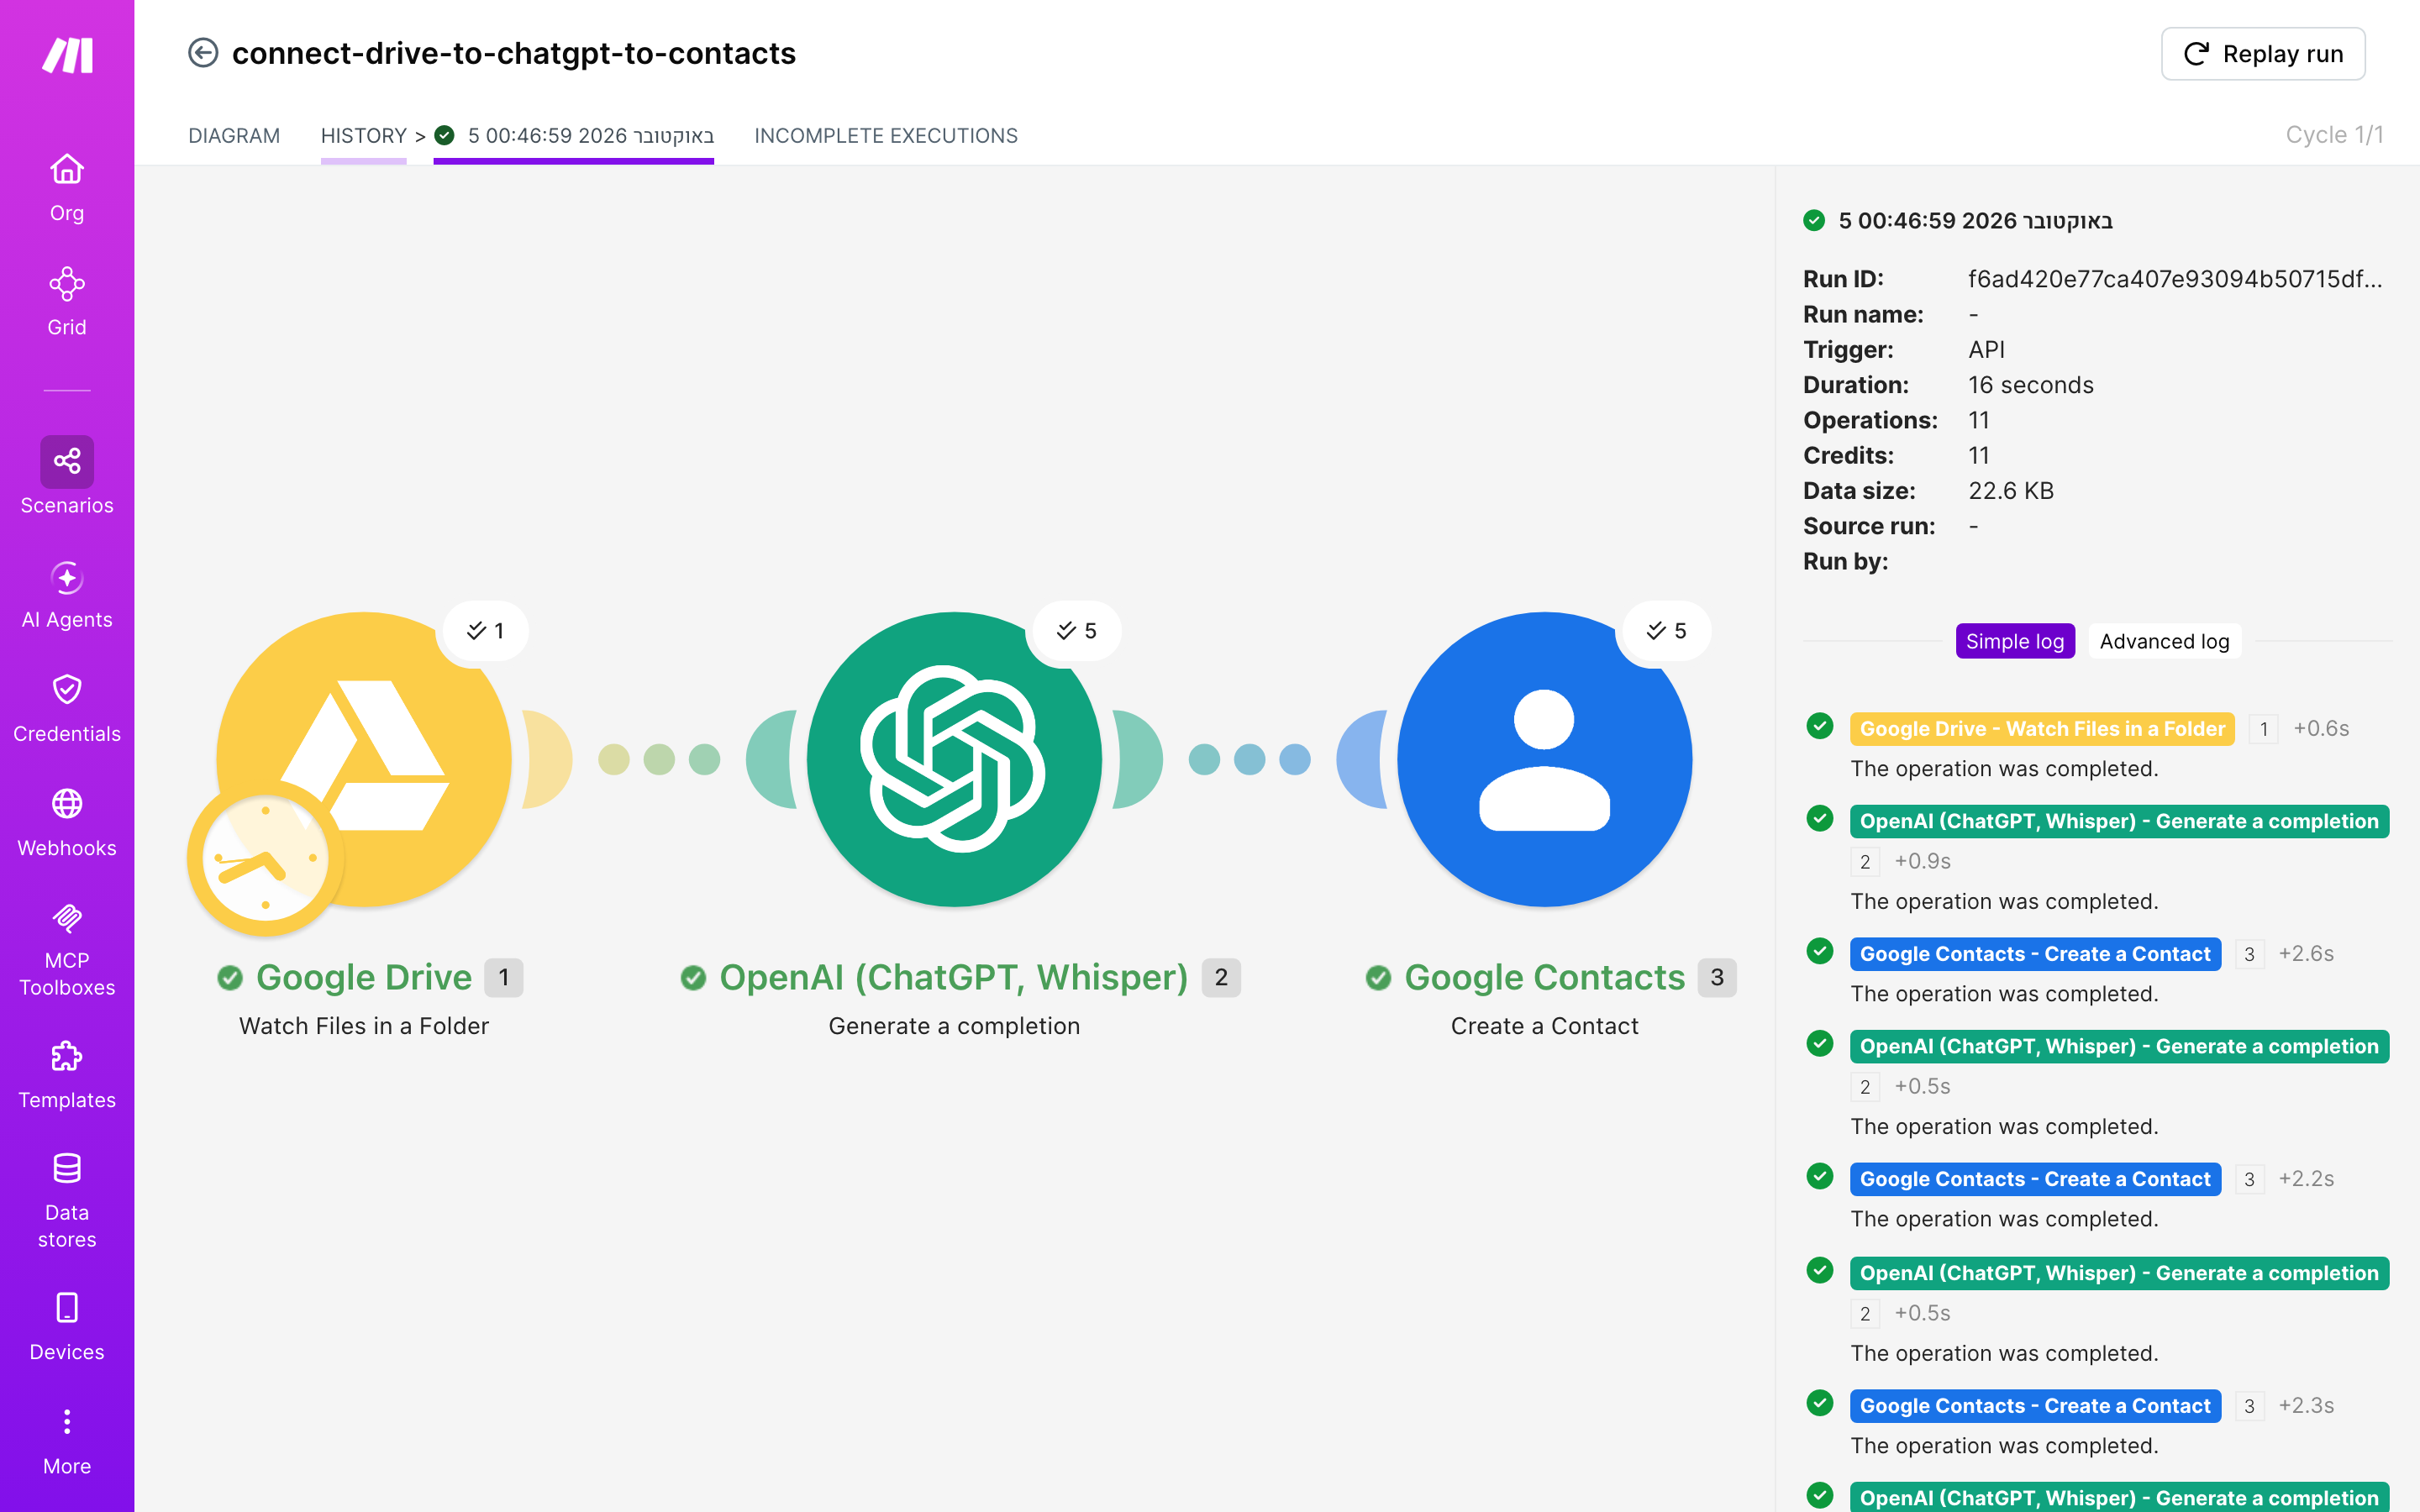Open the Devices section
2420x1512 pixels.
67,1327
